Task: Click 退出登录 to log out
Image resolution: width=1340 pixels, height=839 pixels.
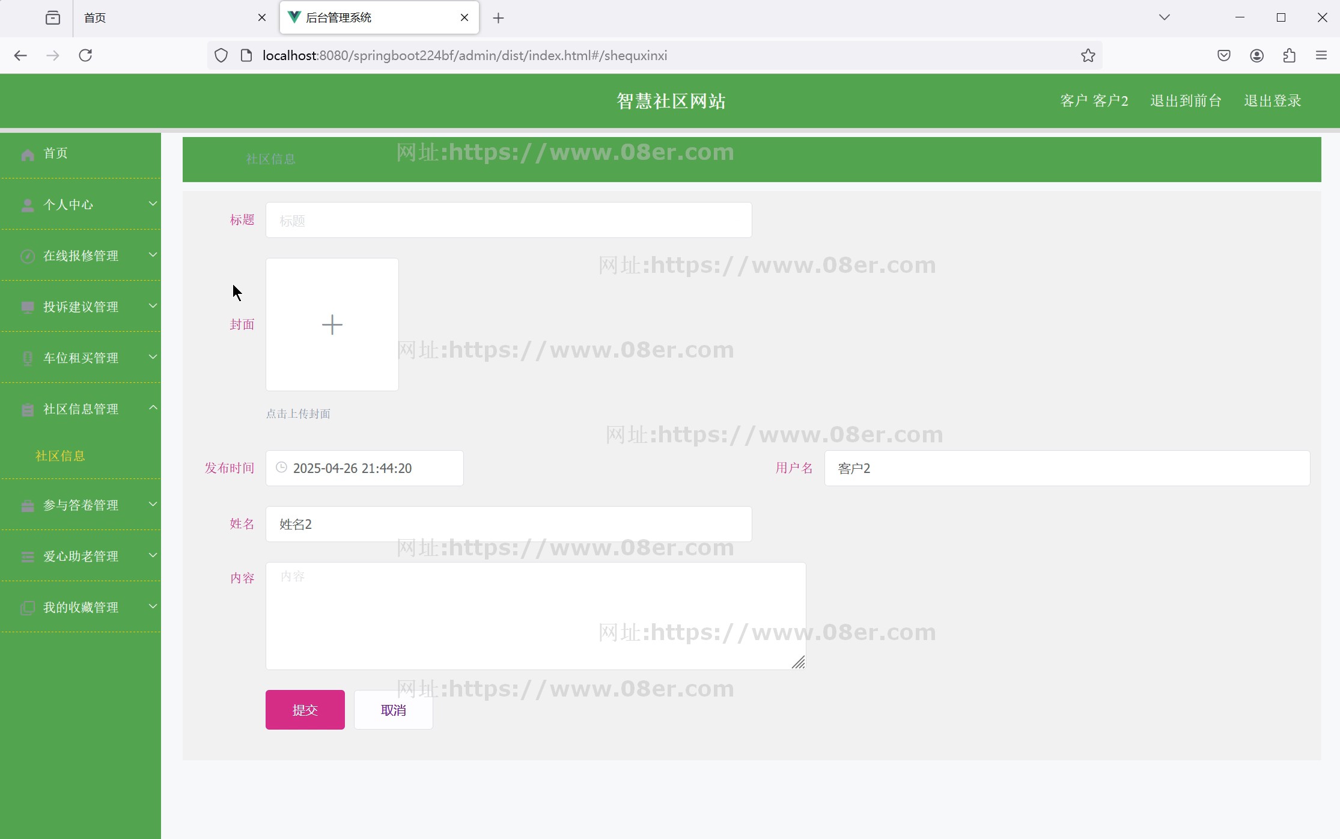Action: (x=1273, y=101)
